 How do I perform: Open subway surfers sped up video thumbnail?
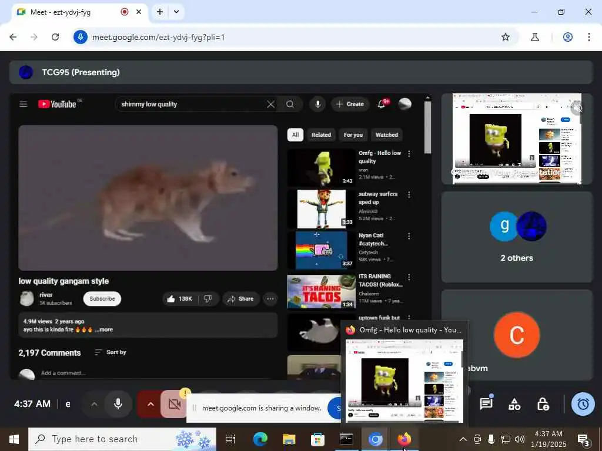click(x=321, y=209)
